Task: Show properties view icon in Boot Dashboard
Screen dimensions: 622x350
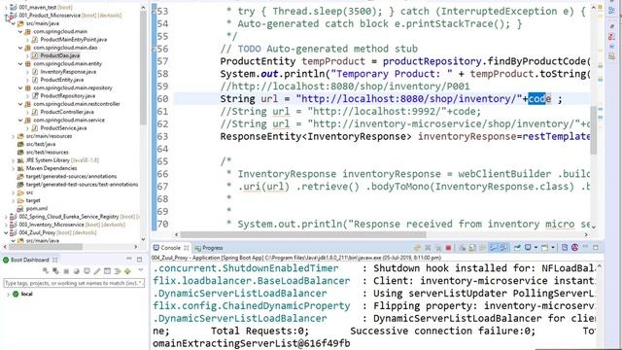Action: pos(107,271)
